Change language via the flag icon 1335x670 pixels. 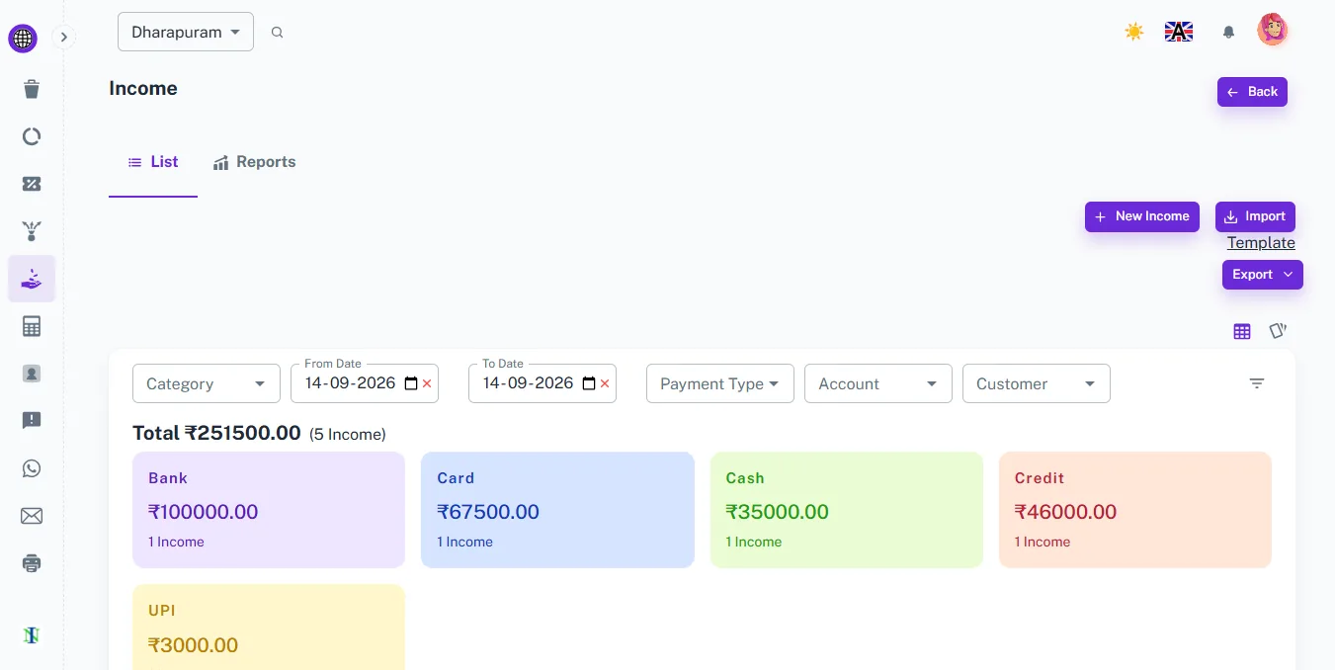[x=1179, y=32]
